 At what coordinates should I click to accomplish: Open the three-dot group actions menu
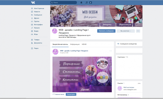click(138, 31)
